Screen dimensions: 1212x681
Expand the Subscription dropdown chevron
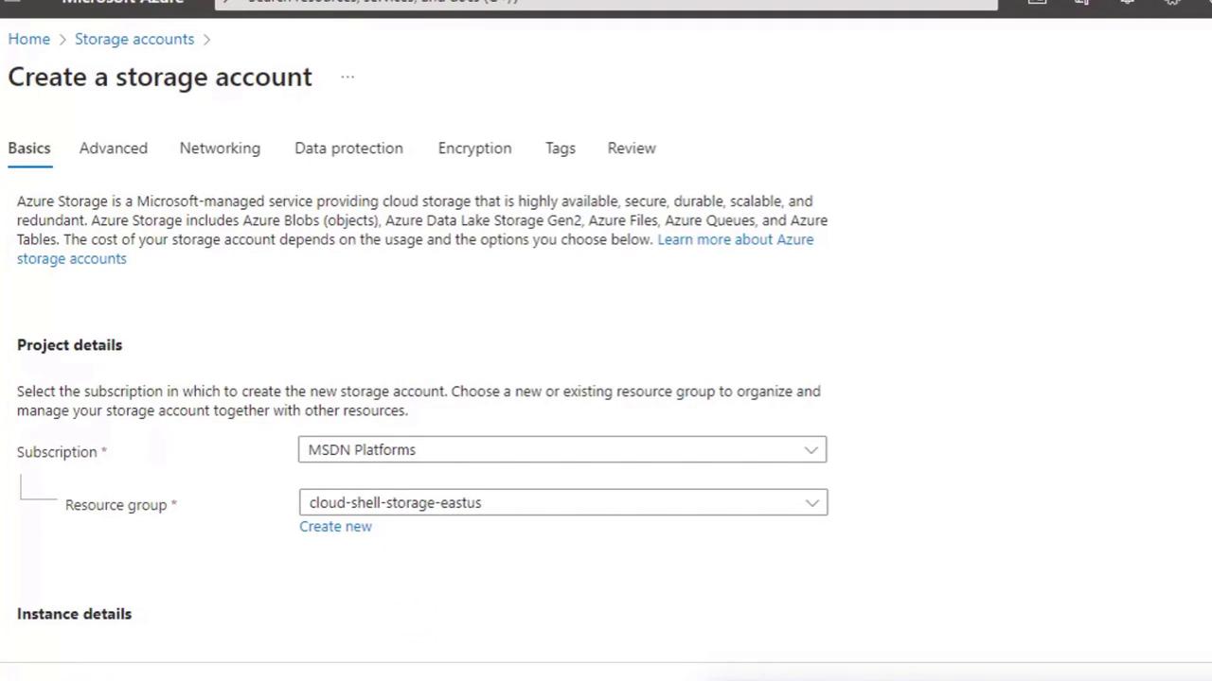tap(811, 450)
